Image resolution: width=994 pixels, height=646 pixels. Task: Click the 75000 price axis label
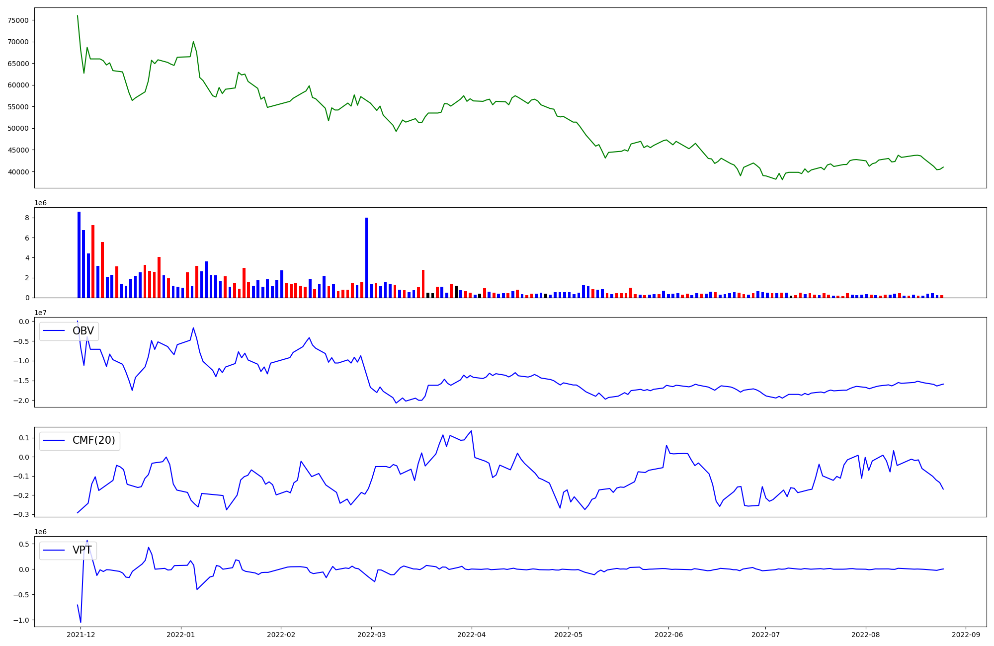(x=18, y=20)
